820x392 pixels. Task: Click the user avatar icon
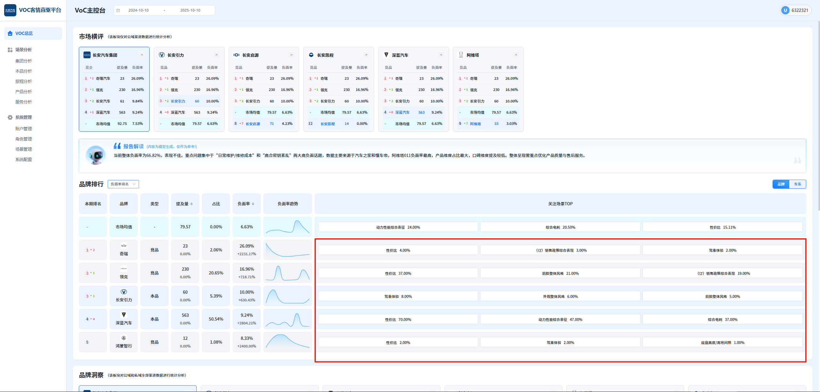point(785,10)
